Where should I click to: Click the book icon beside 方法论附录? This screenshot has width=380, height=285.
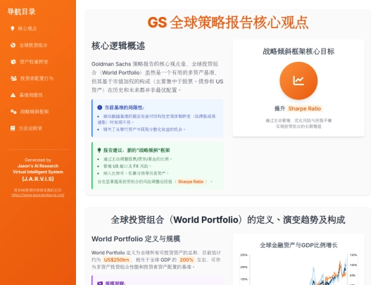(x=13, y=128)
